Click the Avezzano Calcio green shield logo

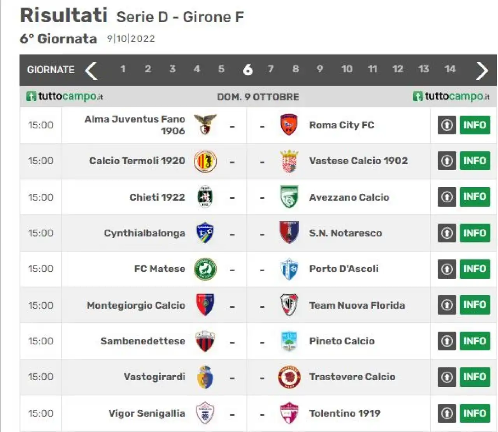289,197
